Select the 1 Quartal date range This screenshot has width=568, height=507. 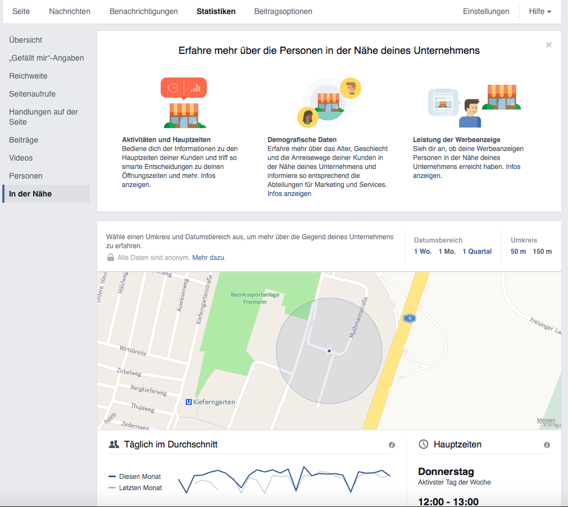click(x=477, y=252)
